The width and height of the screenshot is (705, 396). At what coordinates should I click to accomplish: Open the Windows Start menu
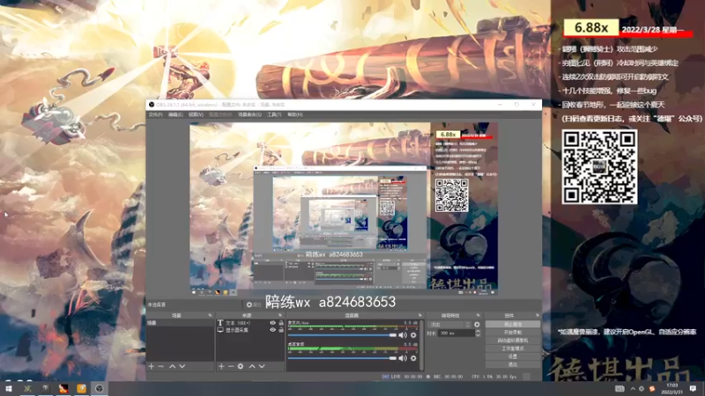point(9,388)
